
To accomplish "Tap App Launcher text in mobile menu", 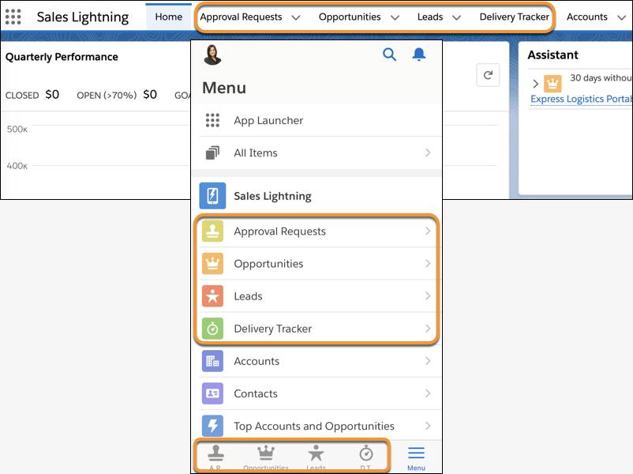I will click(268, 120).
